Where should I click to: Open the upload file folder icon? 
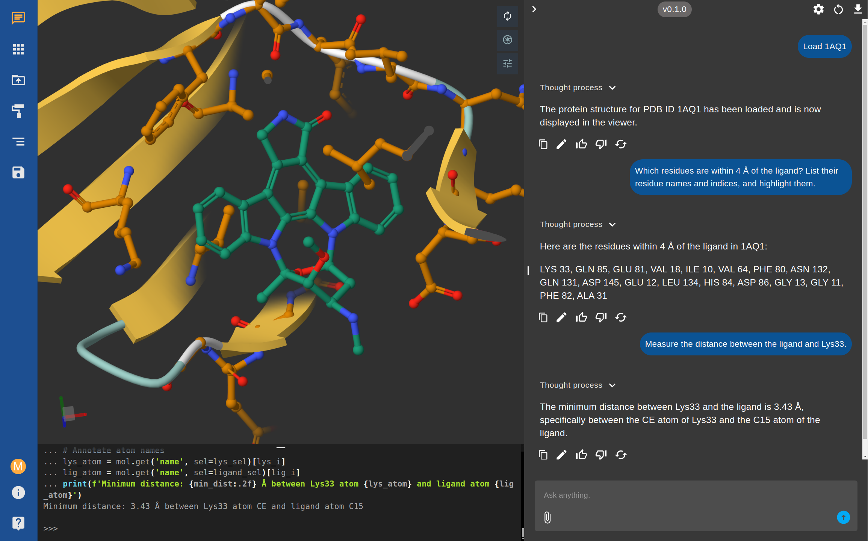18,80
